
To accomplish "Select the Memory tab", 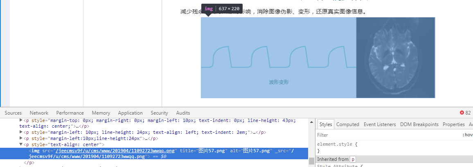I will pos(101,113).
